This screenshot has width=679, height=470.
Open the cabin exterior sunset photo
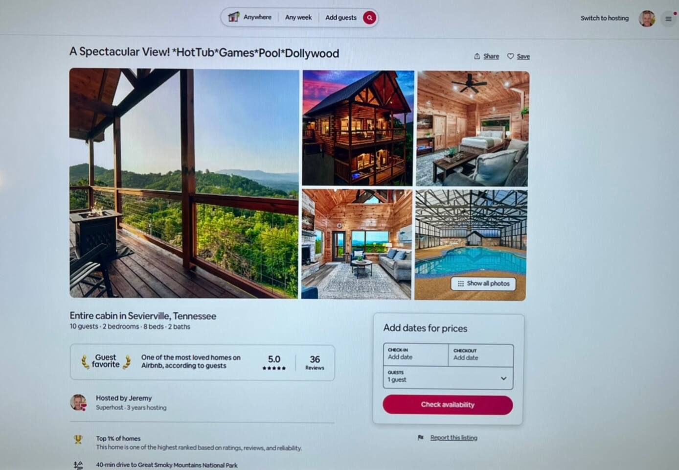tap(358, 128)
